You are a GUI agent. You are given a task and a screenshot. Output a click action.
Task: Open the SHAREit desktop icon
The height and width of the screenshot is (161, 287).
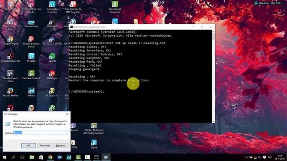point(31,58)
